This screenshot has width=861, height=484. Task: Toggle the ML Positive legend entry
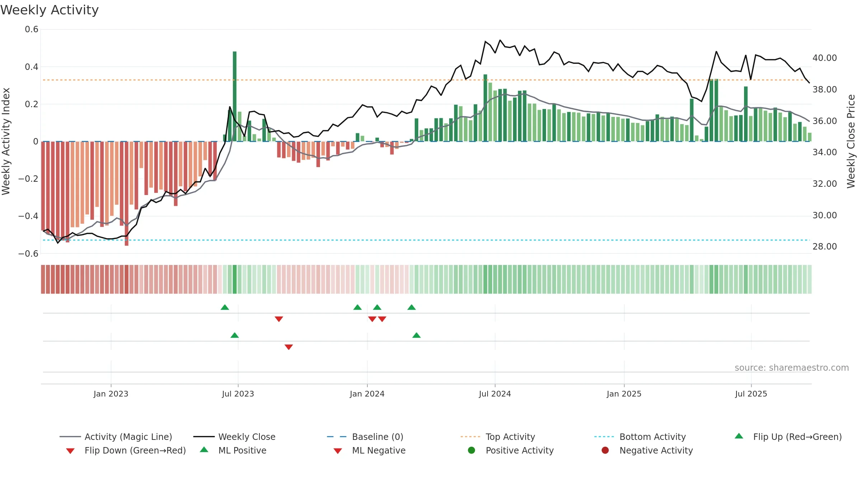pos(233,450)
